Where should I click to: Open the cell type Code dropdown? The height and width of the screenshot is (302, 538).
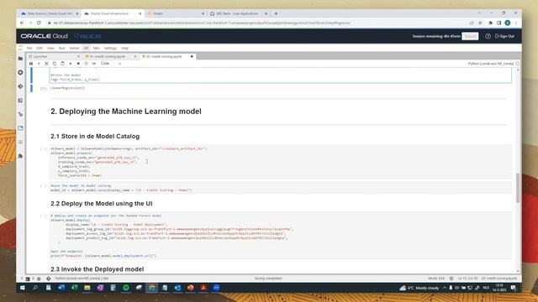[x=110, y=64]
